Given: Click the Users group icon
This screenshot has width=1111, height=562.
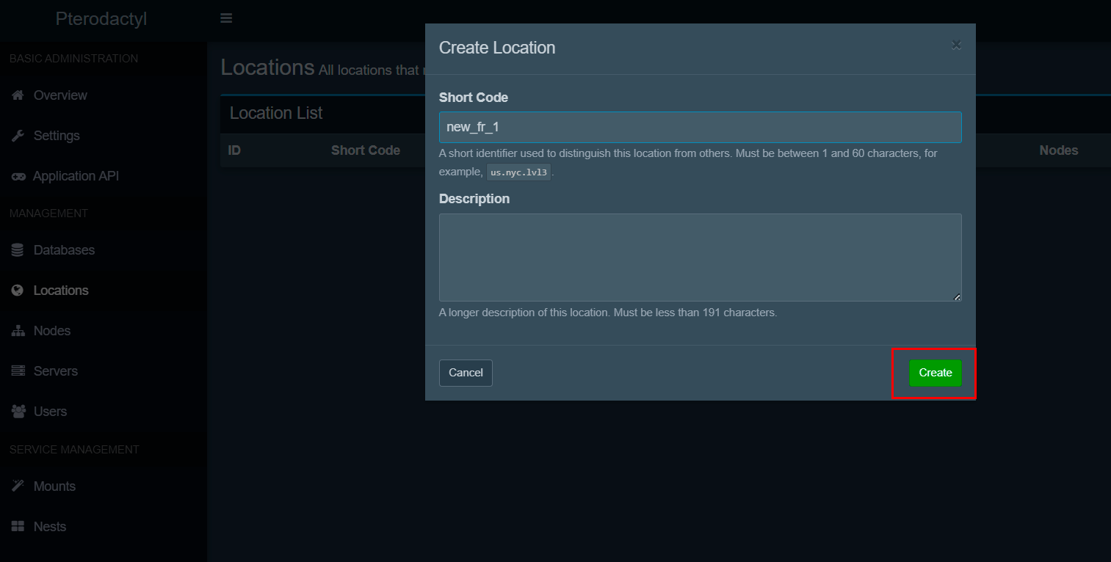Looking at the screenshot, I should pyautogui.click(x=18, y=412).
